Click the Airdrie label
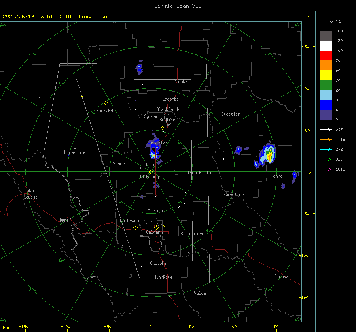Viewport: 356px width, 332px height. point(156,211)
